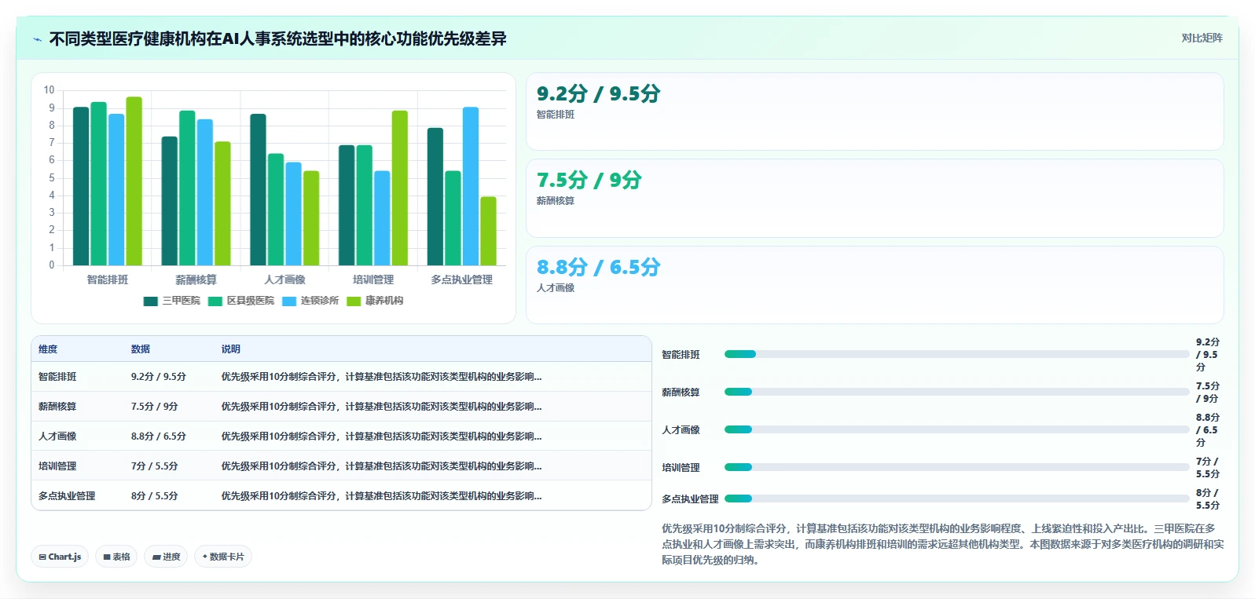Click the 薪酬核算 progress bar
Image resolution: width=1255 pixels, height=599 pixels.
(x=956, y=392)
